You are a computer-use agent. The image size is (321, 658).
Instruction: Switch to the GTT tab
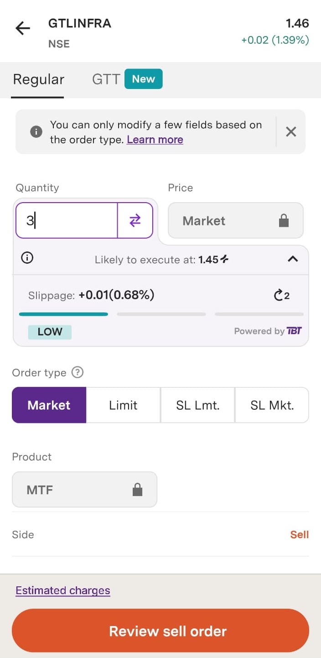(x=106, y=79)
